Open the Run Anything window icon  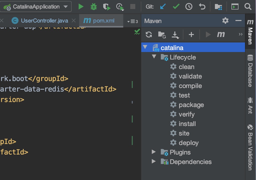click(235, 7)
